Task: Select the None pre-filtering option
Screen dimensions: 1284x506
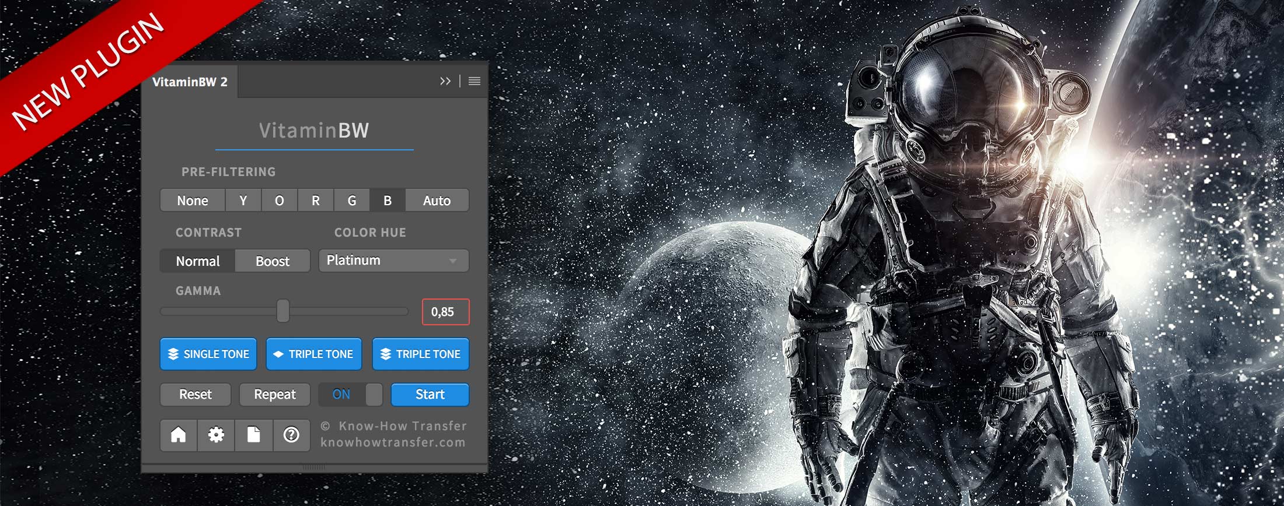Action: [193, 201]
